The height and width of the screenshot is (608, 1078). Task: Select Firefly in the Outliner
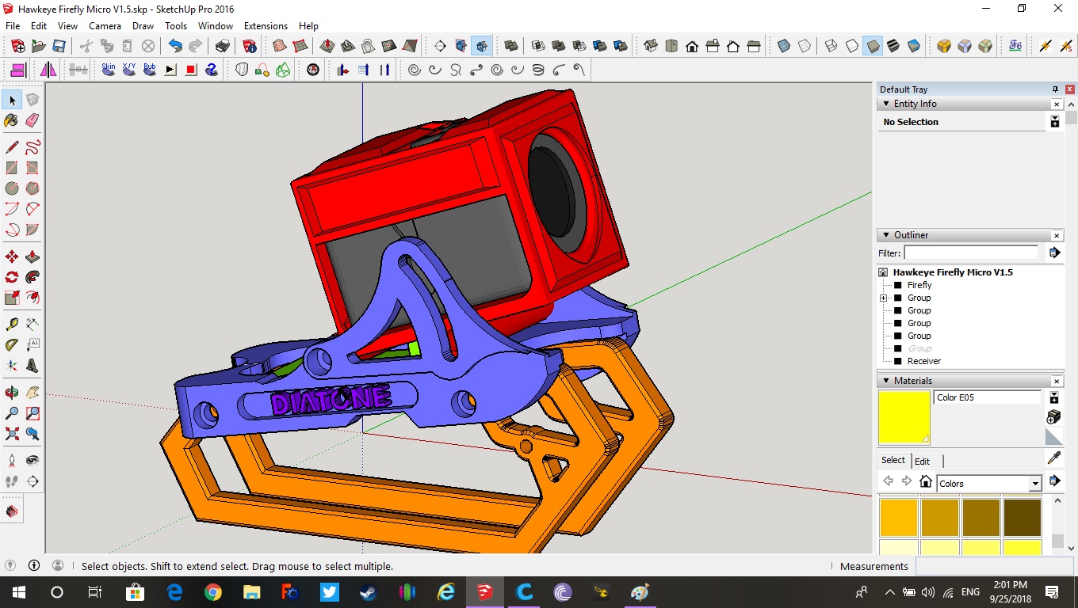tap(919, 285)
